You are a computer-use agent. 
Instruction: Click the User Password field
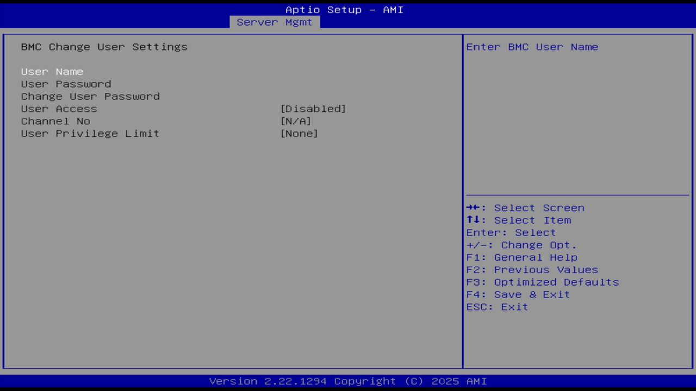pos(65,84)
